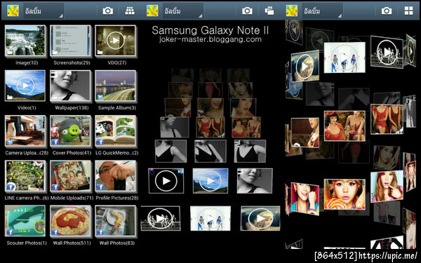Tap the Facebook badge on the LINE camera album thumbnail

11,187
